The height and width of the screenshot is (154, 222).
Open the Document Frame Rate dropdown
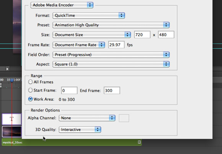(78, 45)
